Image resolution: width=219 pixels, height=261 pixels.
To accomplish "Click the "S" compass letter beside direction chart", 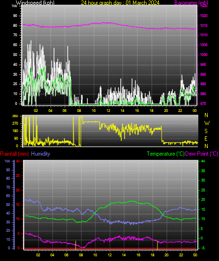I will coord(206,131).
